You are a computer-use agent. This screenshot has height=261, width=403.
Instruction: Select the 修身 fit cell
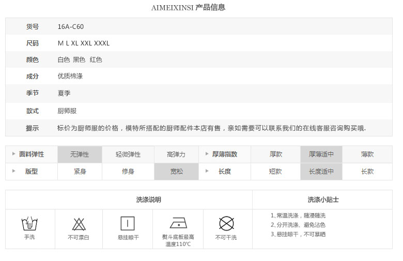[128, 172]
